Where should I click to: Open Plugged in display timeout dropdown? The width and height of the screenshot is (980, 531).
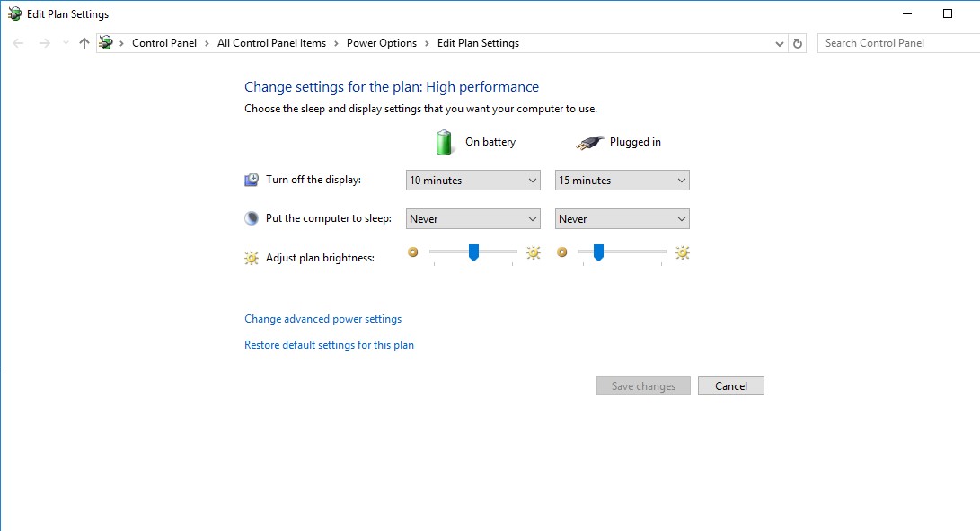(622, 180)
